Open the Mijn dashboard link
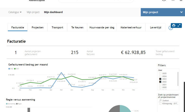 pos(53,12)
